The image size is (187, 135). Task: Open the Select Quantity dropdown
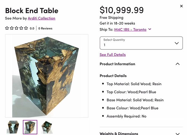tap(141, 43)
